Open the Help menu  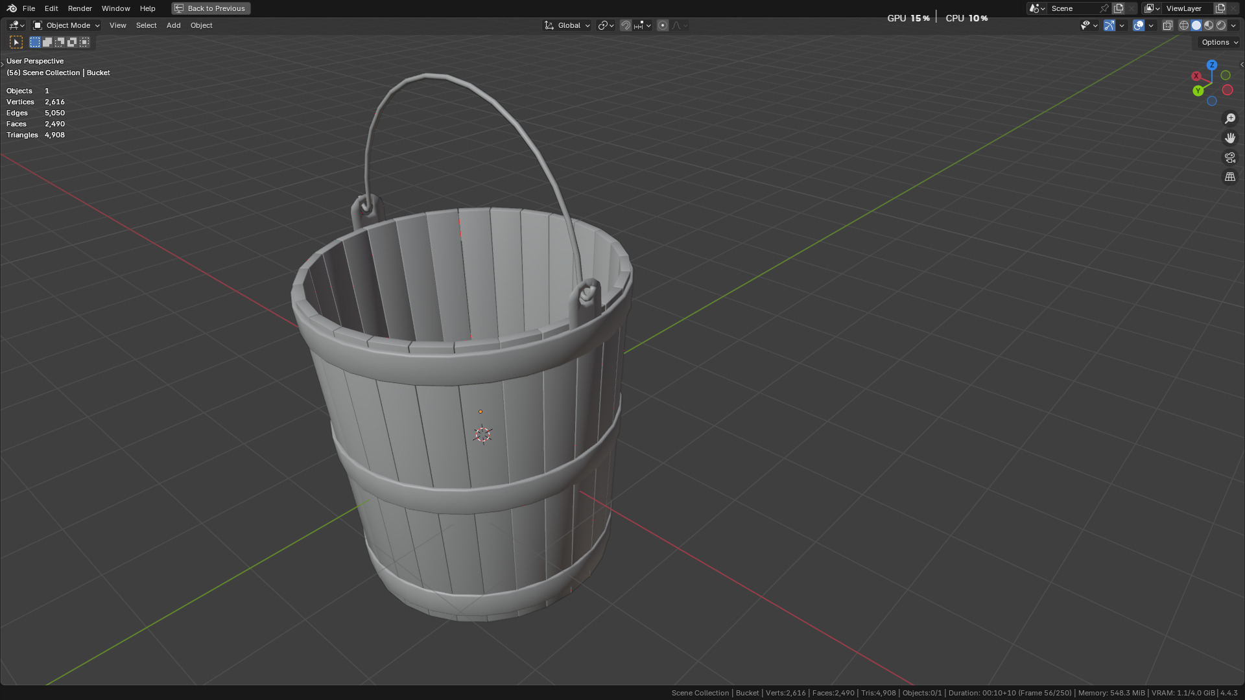click(x=147, y=8)
